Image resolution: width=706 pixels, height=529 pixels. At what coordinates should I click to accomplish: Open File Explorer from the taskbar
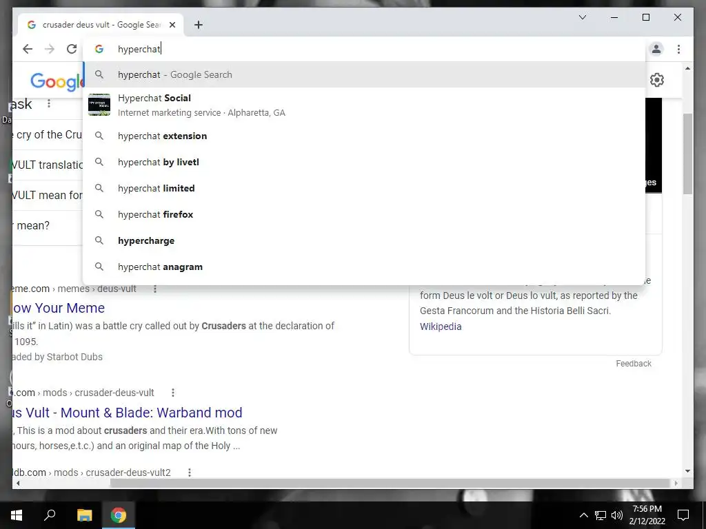pos(84,515)
